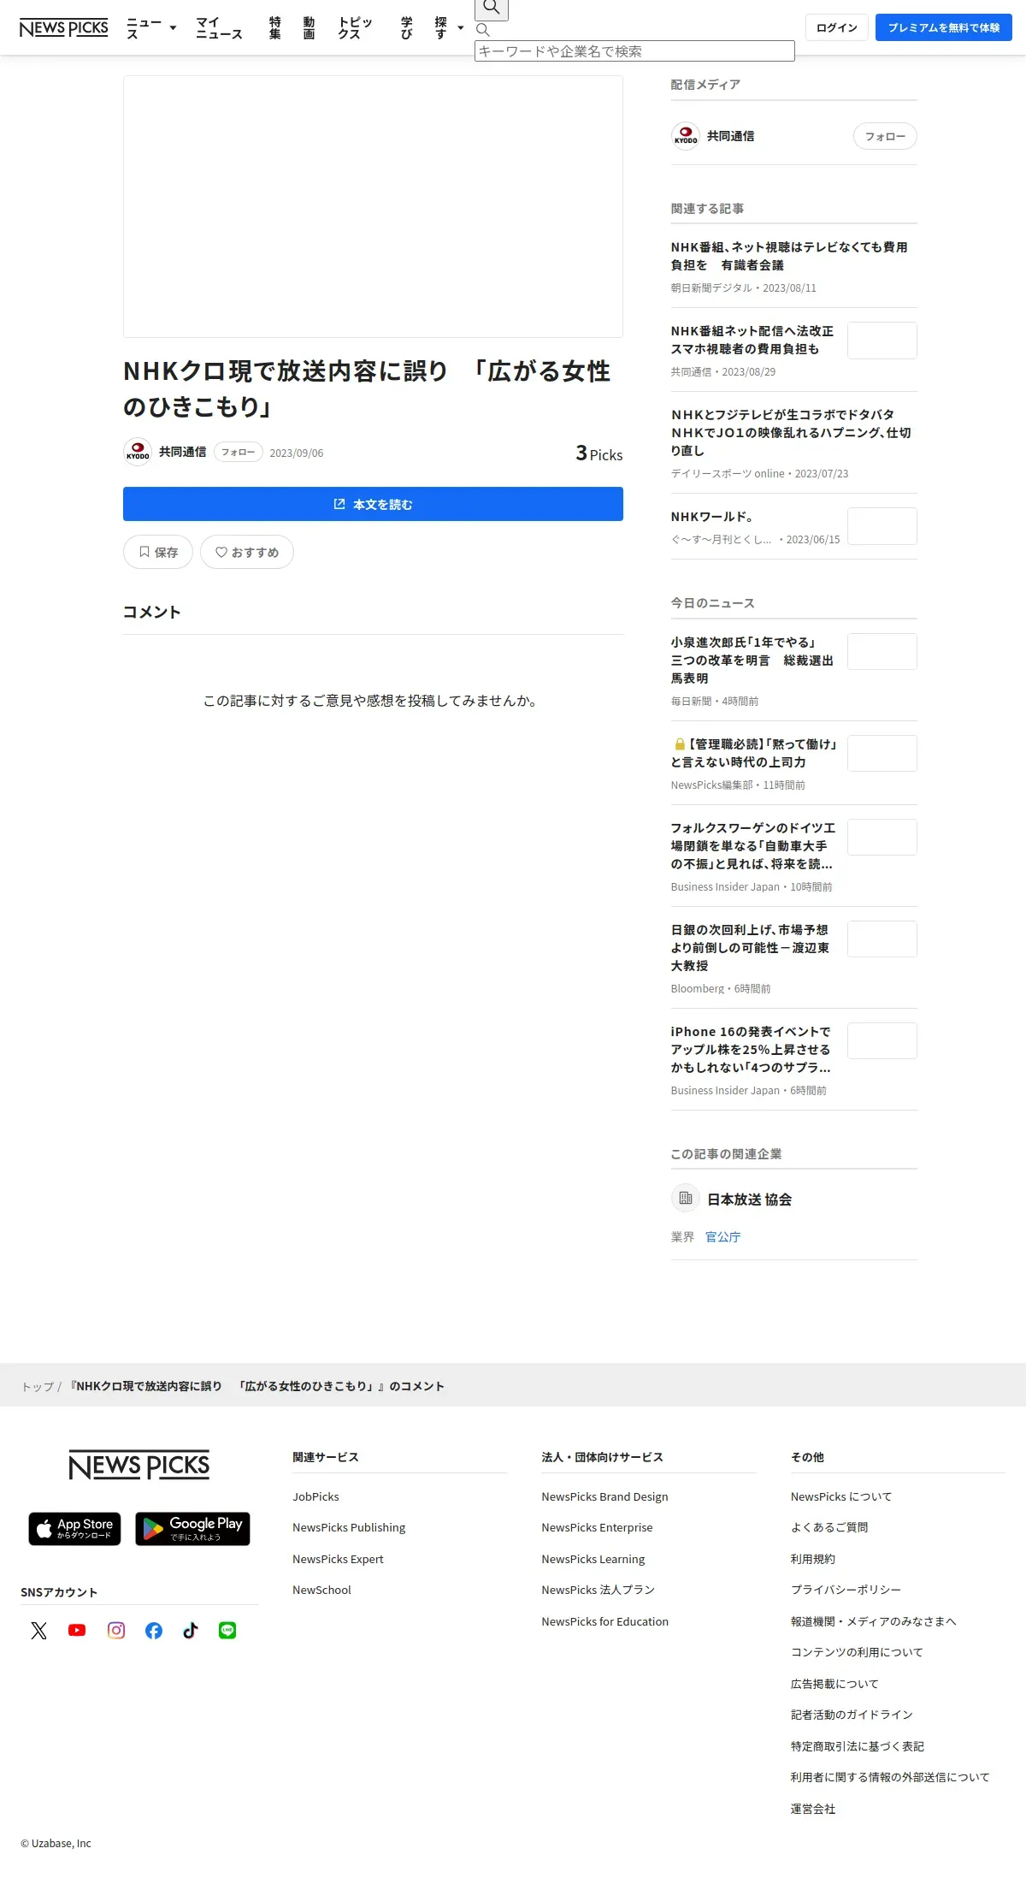Image resolution: width=1026 pixels, height=1878 pixels.
Task: Open iPhone 16の発表イベント article
Action: (x=751, y=1049)
